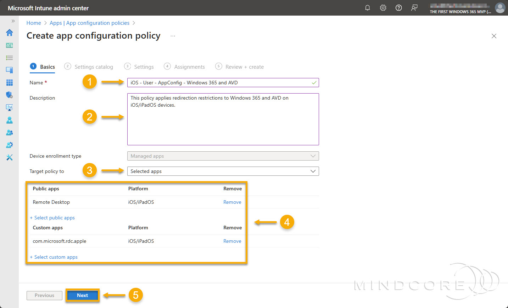The height and width of the screenshot is (308, 508).
Task: Open All services list icon
Action: (10, 58)
